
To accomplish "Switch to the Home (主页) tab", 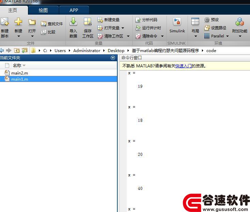I will tap(13, 10).
